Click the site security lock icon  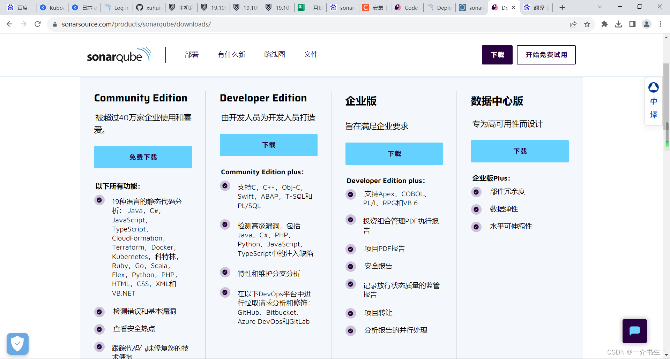tap(55, 24)
